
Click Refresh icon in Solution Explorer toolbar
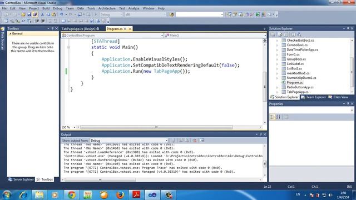[286, 34]
